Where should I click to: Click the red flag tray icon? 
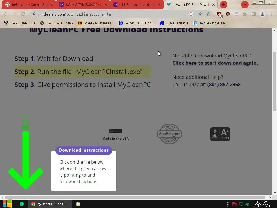[235, 204]
